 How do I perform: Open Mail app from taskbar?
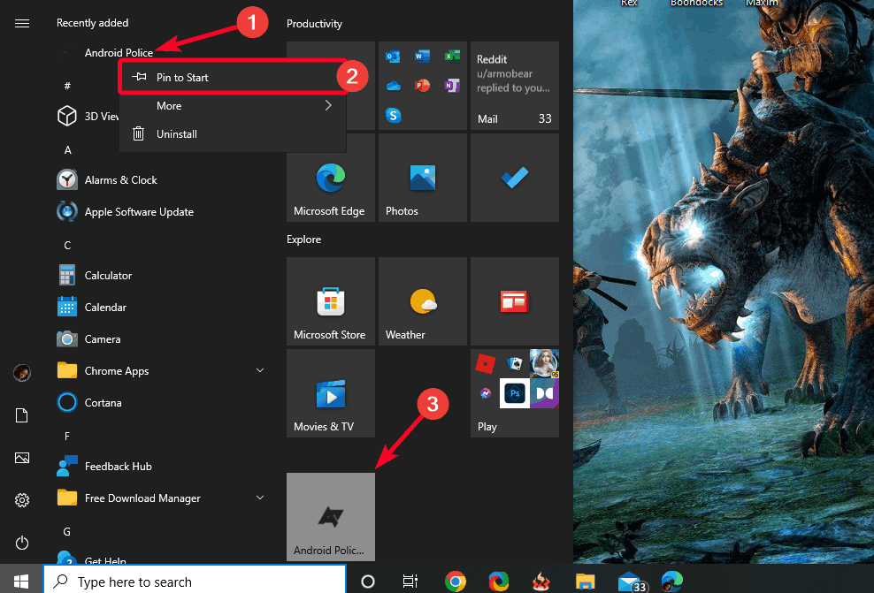(x=631, y=582)
